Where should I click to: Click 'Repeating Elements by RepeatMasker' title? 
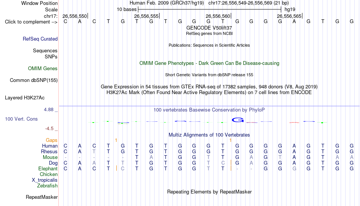(x=209, y=192)
